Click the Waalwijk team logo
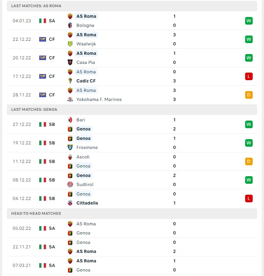This screenshot has width=264, height=276. click(x=70, y=44)
